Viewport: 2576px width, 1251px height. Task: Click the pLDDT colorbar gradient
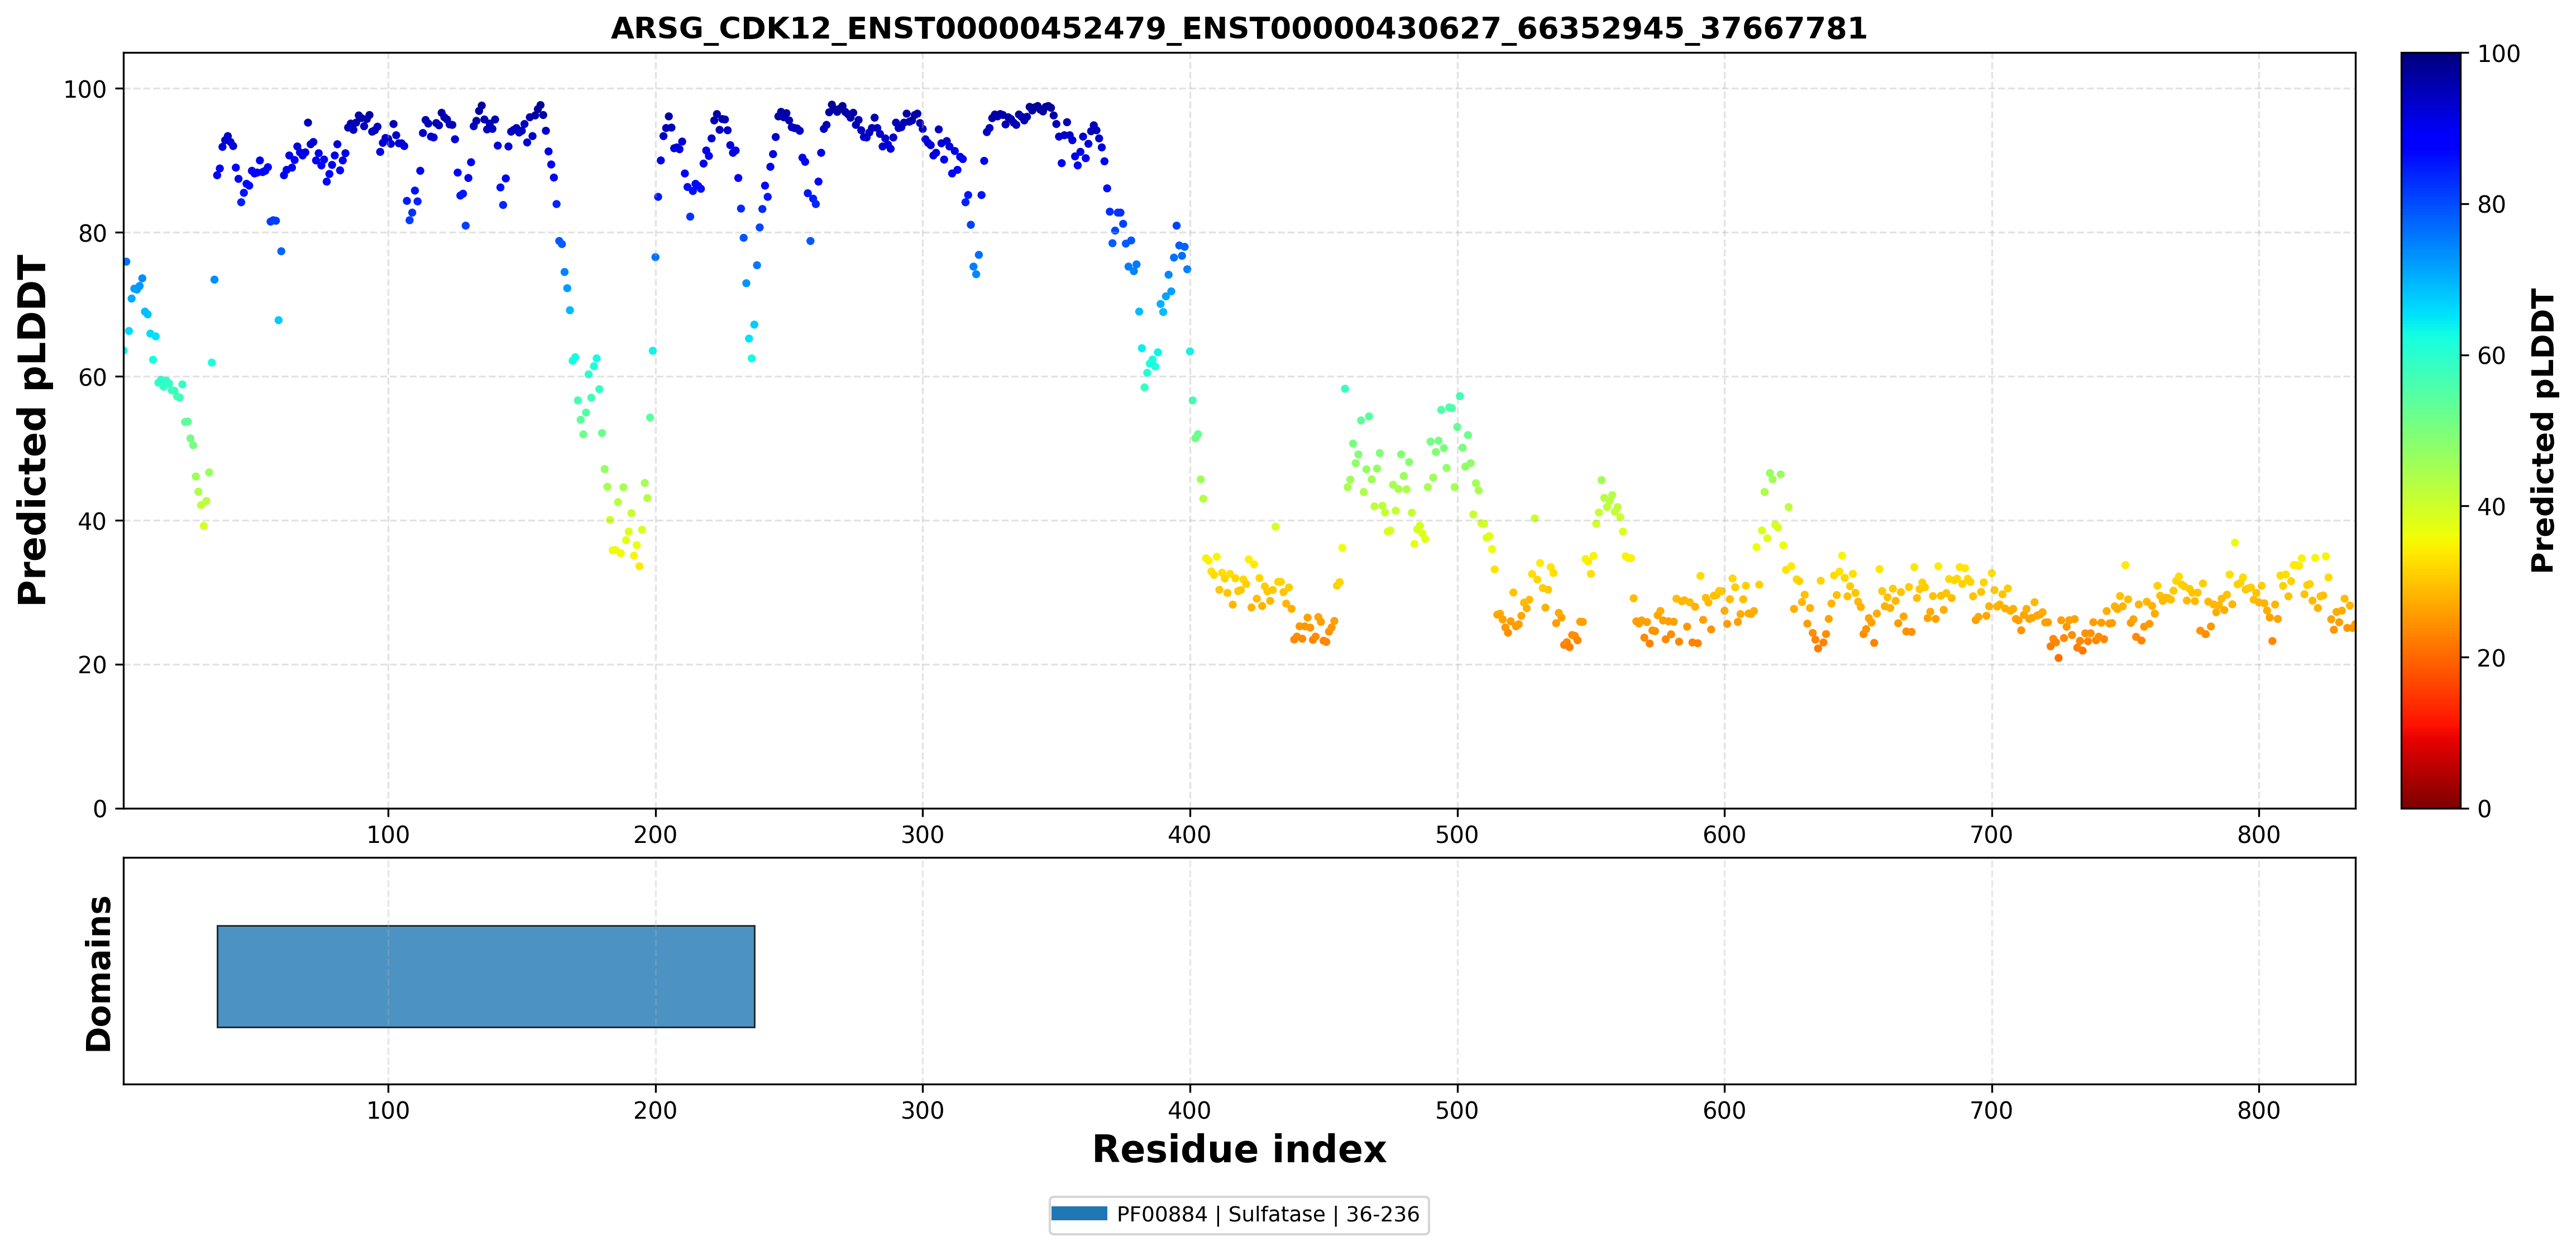2430,430
